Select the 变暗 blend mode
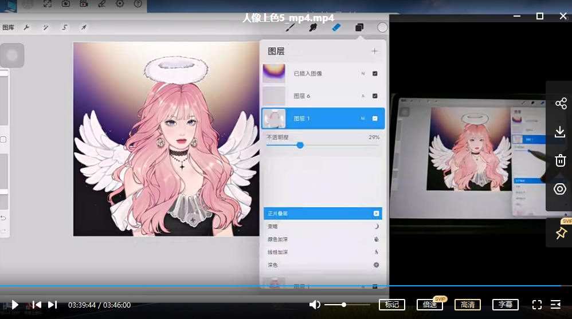This screenshot has width=572, height=319. 323,226
